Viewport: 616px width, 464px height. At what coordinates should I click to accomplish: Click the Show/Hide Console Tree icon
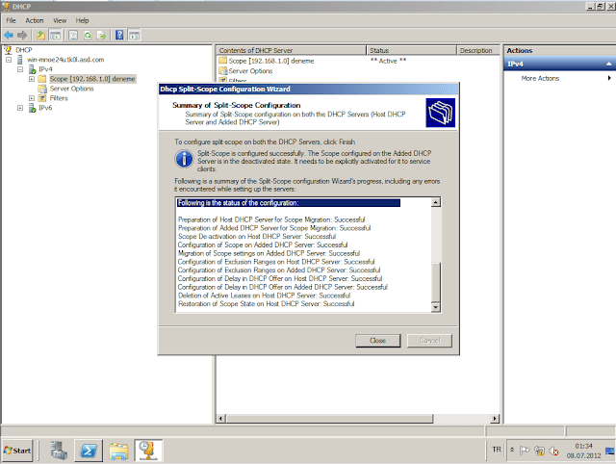[x=57, y=34]
